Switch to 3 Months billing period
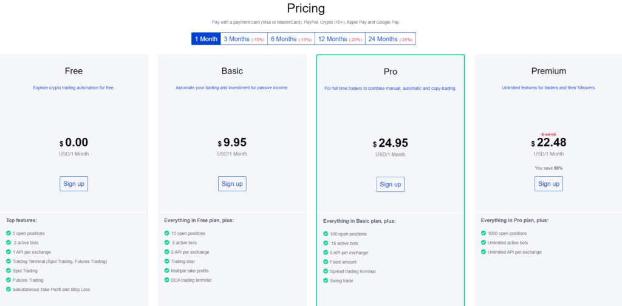Screen dimensions: 622x306 coord(244,39)
